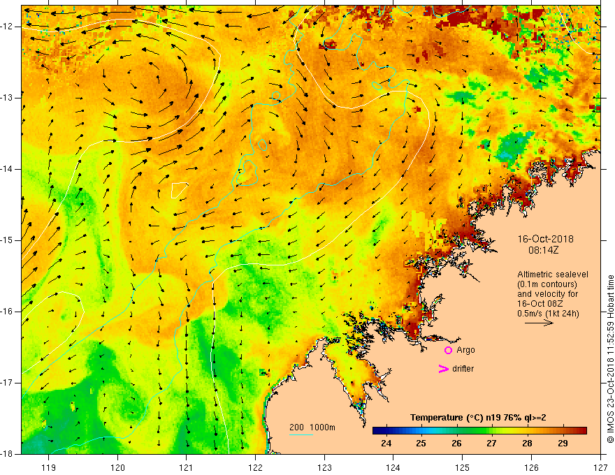Click the '124' longitude axis label
615x475 pixels.
coord(393,467)
